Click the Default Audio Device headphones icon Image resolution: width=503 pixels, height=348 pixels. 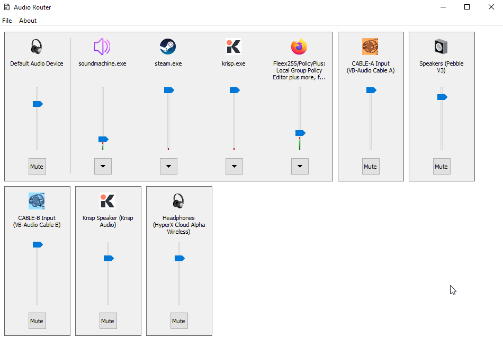point(37,47)
